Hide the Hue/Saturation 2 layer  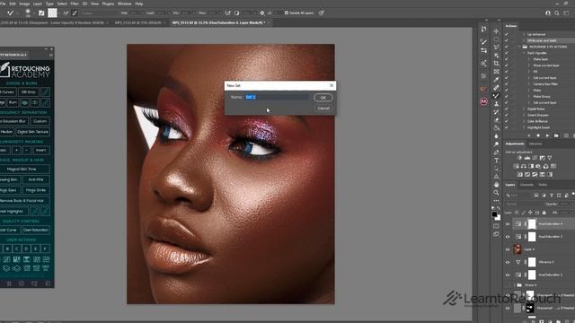508,237
